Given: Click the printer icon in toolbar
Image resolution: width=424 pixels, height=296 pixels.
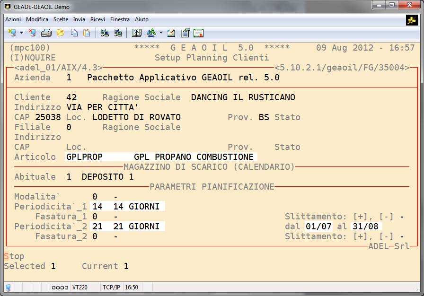Looking at the screenshot, I should pyautogui.click(x=46, y=33).
